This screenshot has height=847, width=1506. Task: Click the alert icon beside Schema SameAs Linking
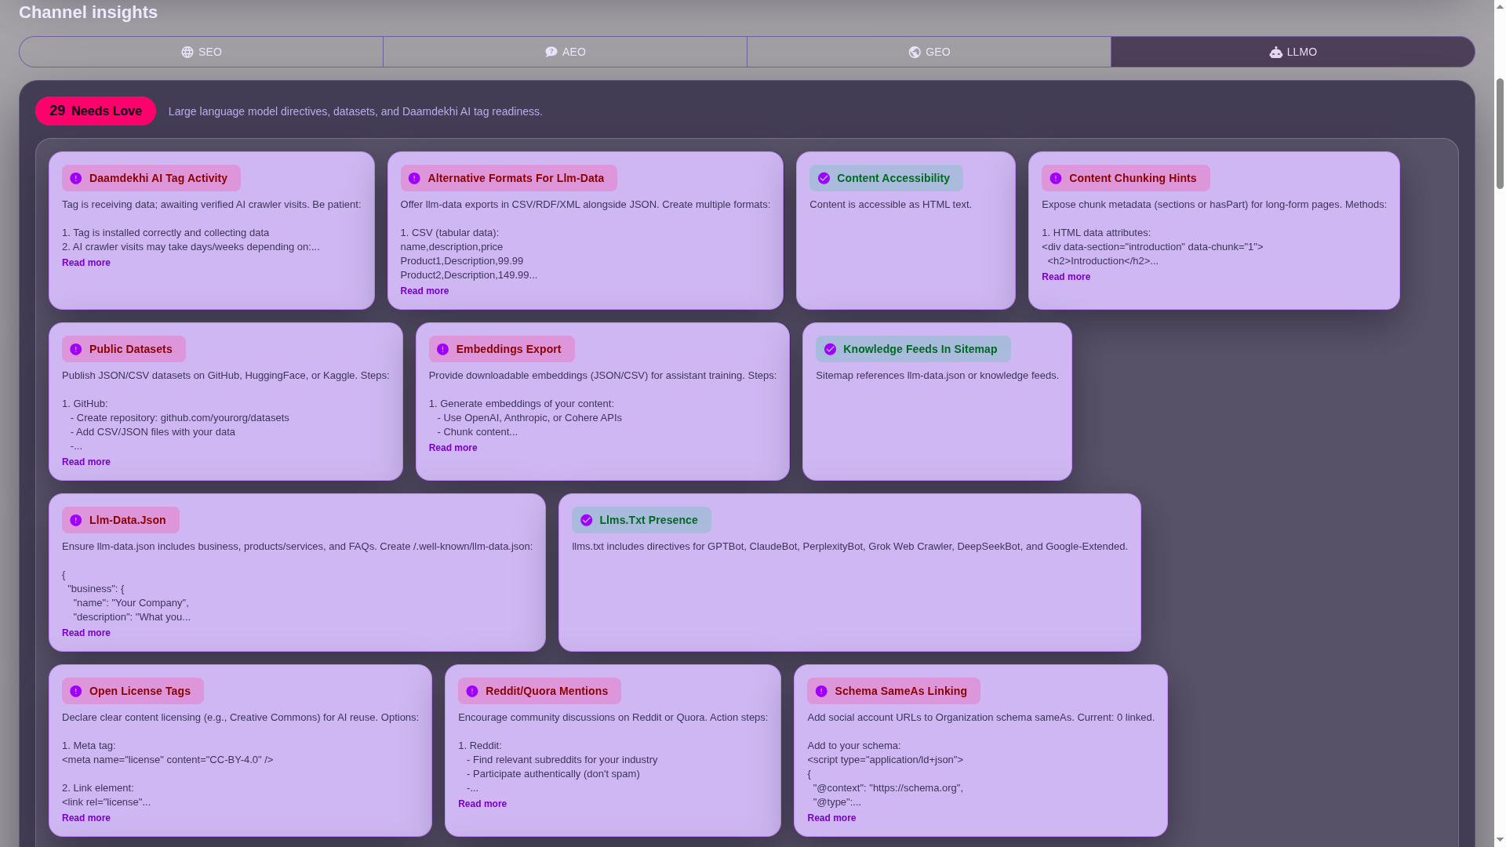coord(821,692)
